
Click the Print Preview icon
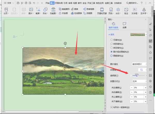point(30,3)
